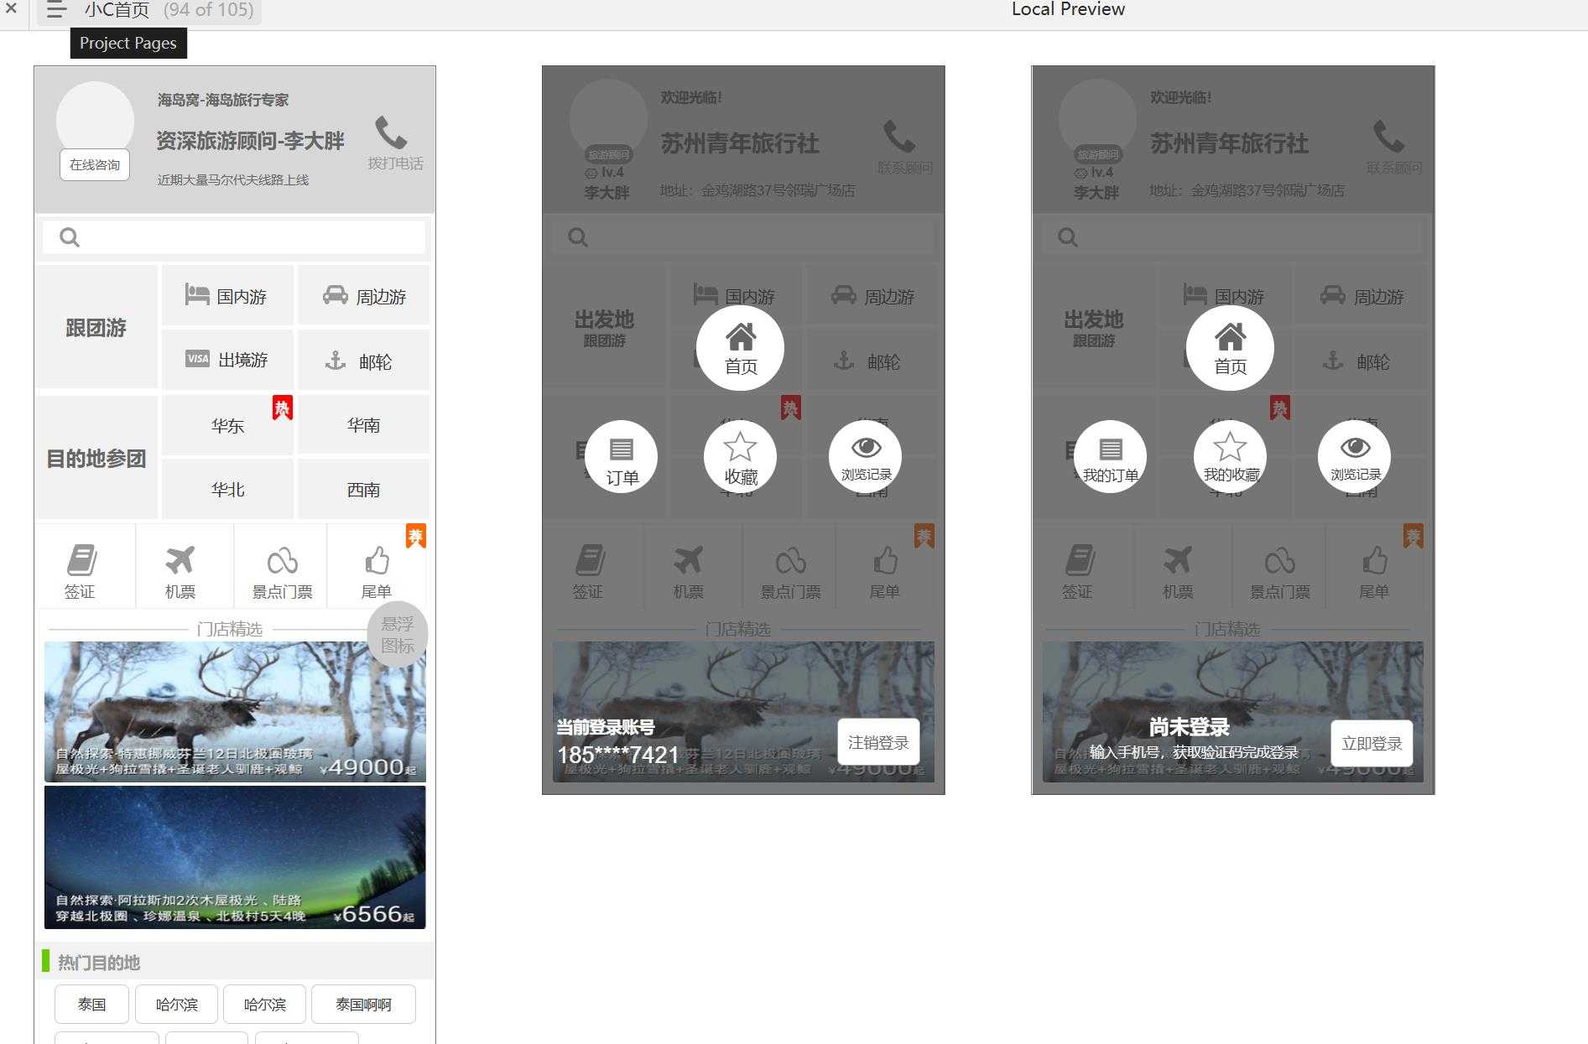Select the 华东 destination tile

[x=227, y=425]
